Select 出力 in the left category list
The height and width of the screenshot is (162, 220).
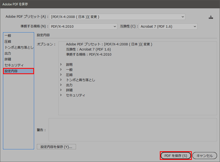(19, 53)
